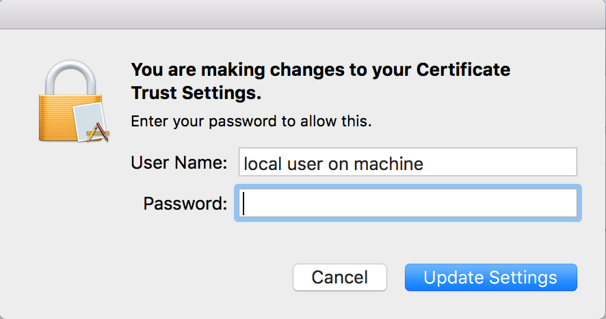The width and height of the screenshot is (606, 319).
Task: Click the bold dialog heading text
Action: (320, 80)
